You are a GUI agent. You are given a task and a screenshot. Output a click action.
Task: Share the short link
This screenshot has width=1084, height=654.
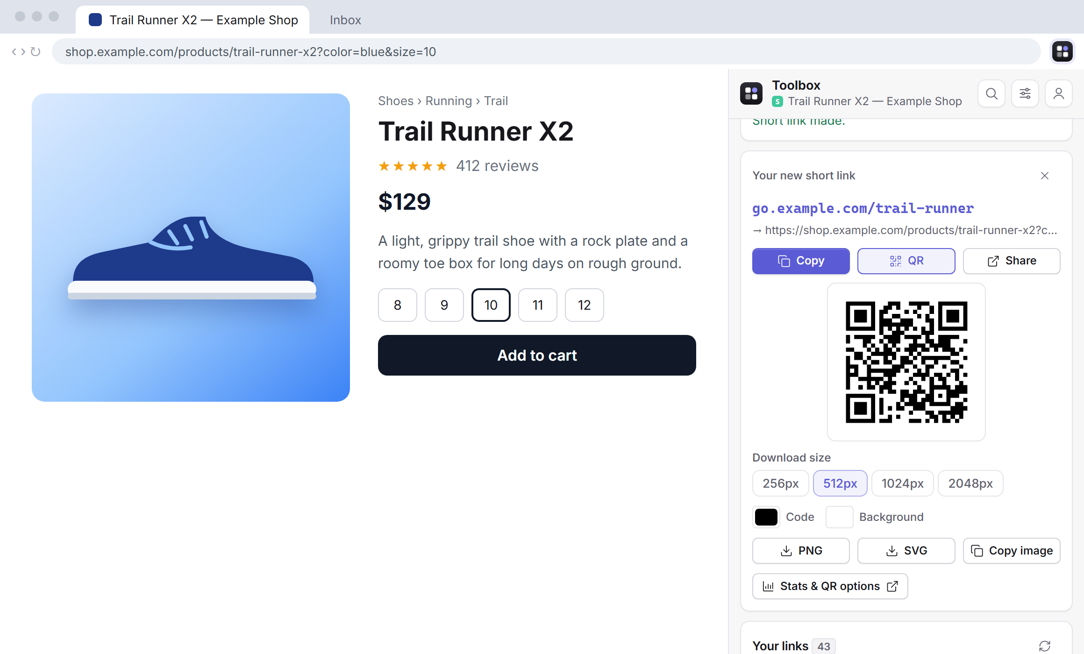click(1012, 261)
